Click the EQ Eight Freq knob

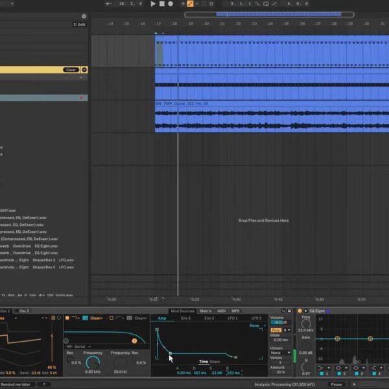(305, 323)
